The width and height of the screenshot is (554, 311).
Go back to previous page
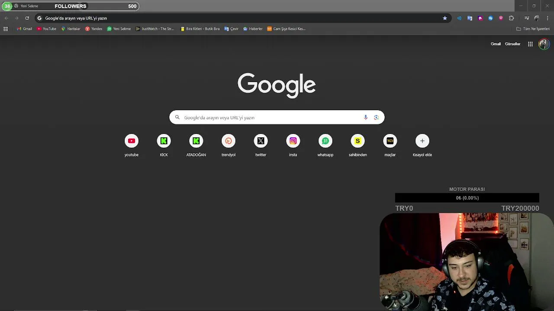click(6, 18)
